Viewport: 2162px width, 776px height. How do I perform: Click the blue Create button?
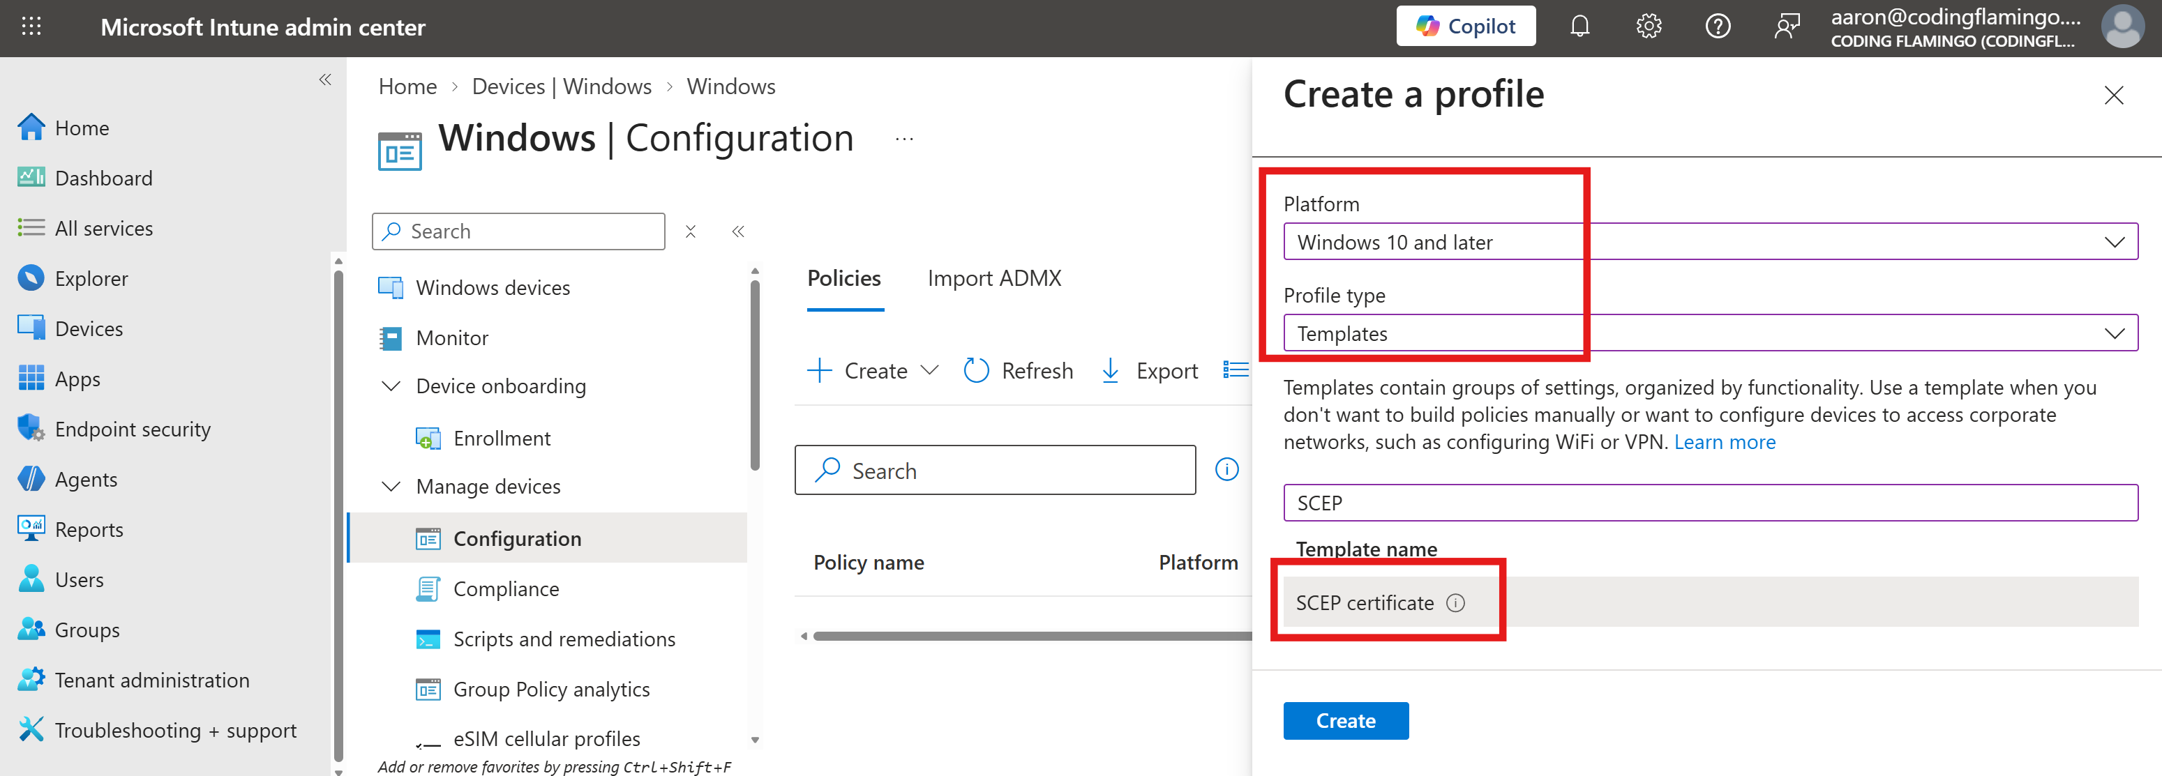click(1345, 721)
